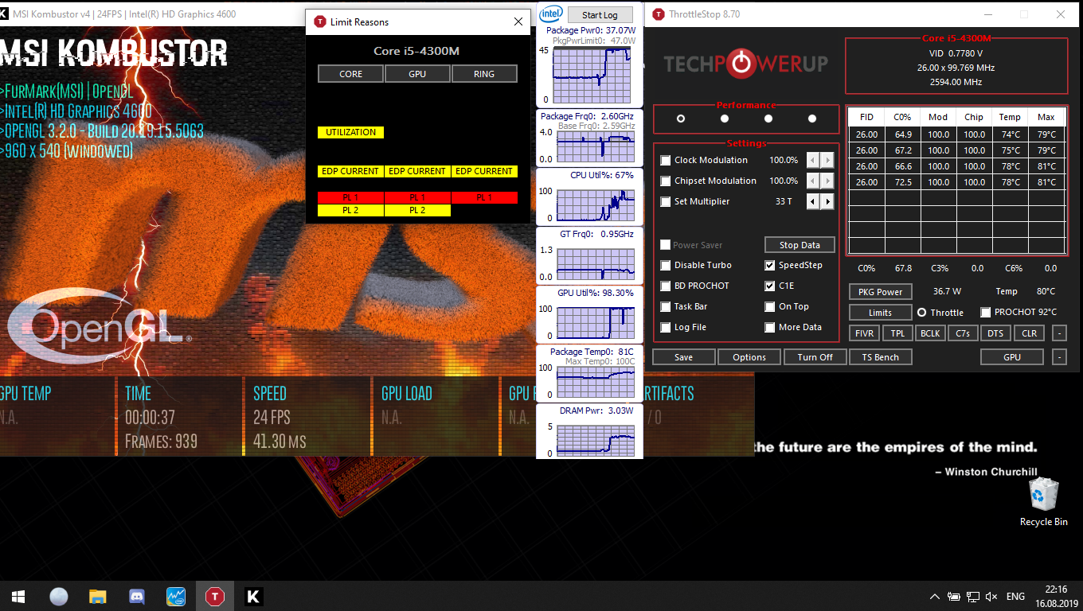
Task: Open Discord from the taskbar
Action: click(136, 596)
